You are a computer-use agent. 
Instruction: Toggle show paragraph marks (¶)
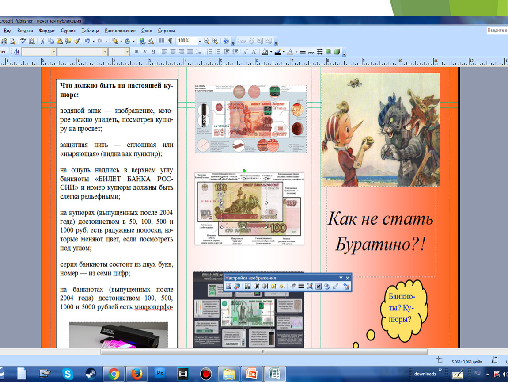click(170, 41)
